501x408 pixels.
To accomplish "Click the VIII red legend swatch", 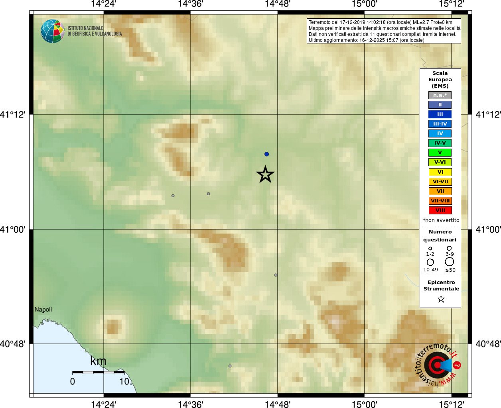I will 440,210.
